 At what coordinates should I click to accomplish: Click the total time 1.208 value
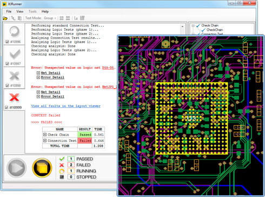coord(98,146)
